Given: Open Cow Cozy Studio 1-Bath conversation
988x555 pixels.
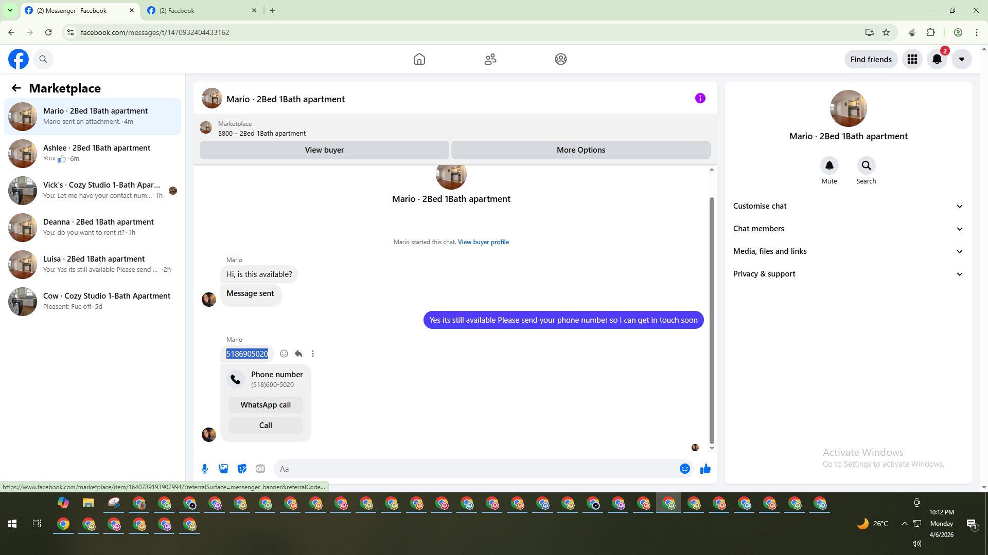Looking at the screenshot, I should (93, 302).
